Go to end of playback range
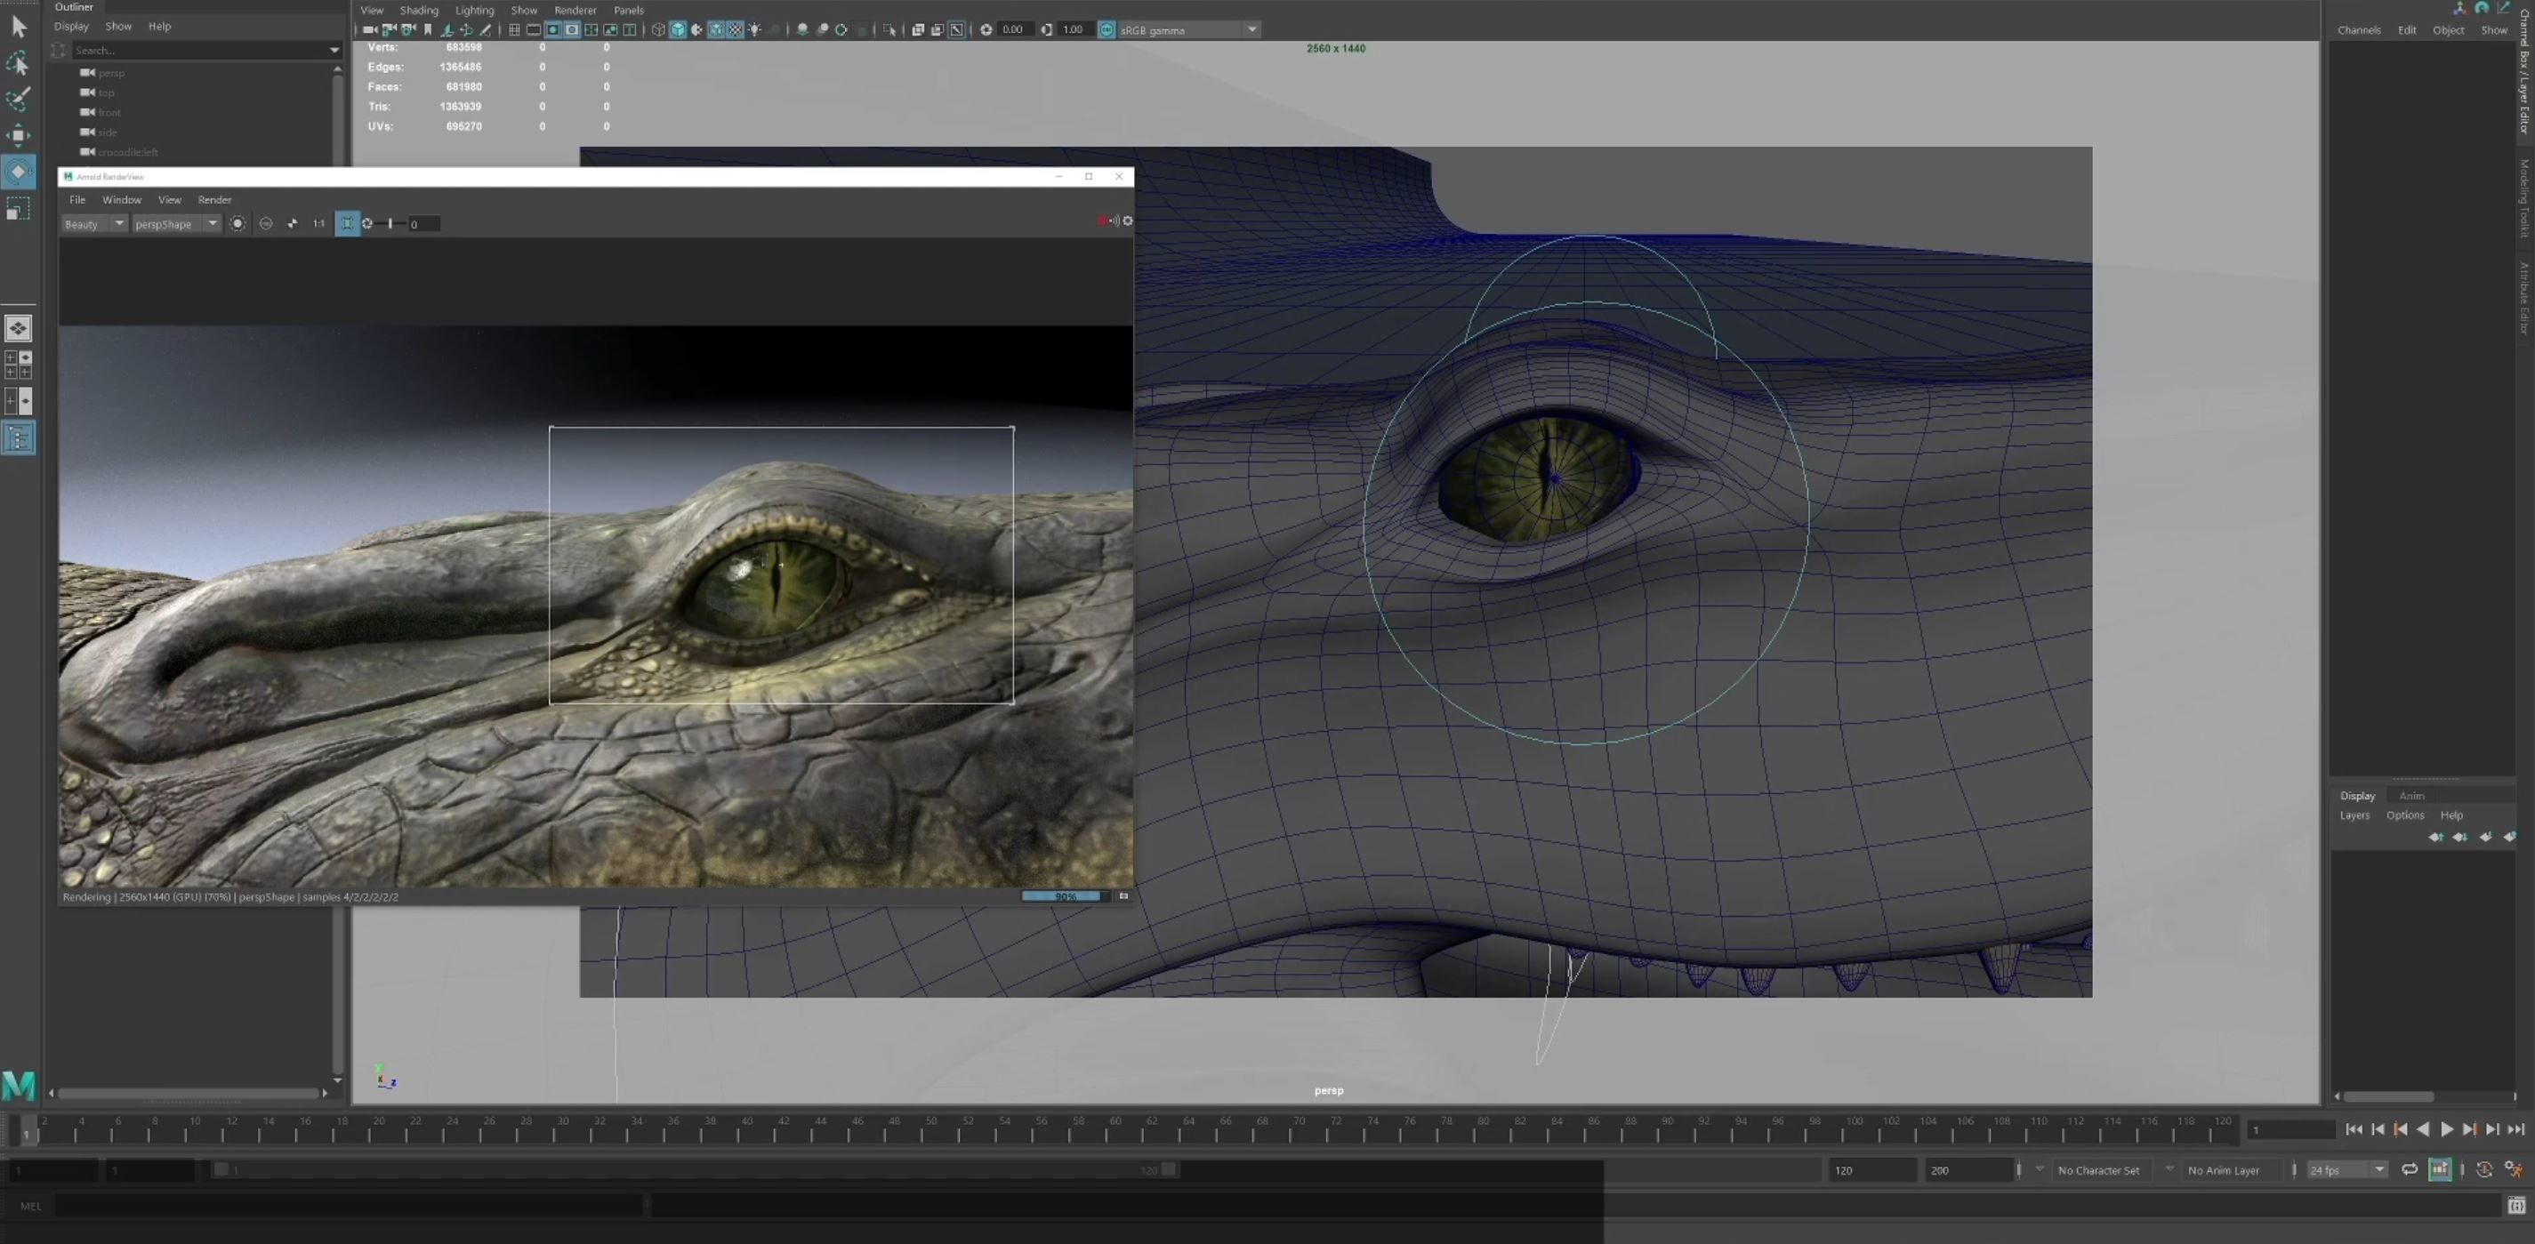Viewport: 2535px width, 1244px height. (2516, 1129)
